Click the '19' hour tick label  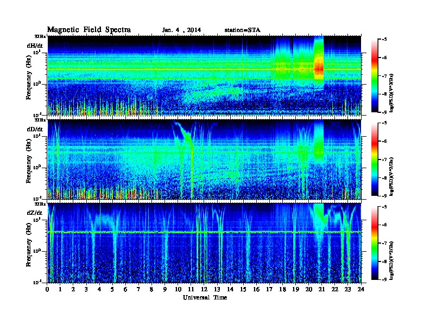pos(295,290)
